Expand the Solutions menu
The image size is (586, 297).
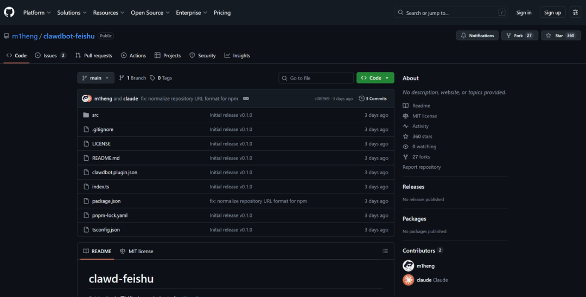(x=72, y=12)
